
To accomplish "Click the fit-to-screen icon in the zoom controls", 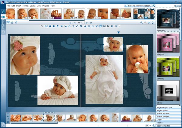I will pos(149,23).
